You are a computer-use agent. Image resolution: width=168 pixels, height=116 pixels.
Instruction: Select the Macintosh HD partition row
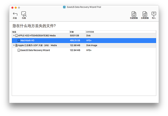[84, 40]
